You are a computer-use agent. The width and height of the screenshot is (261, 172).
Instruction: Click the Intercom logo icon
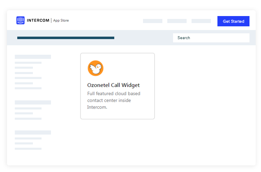point(21,20)
